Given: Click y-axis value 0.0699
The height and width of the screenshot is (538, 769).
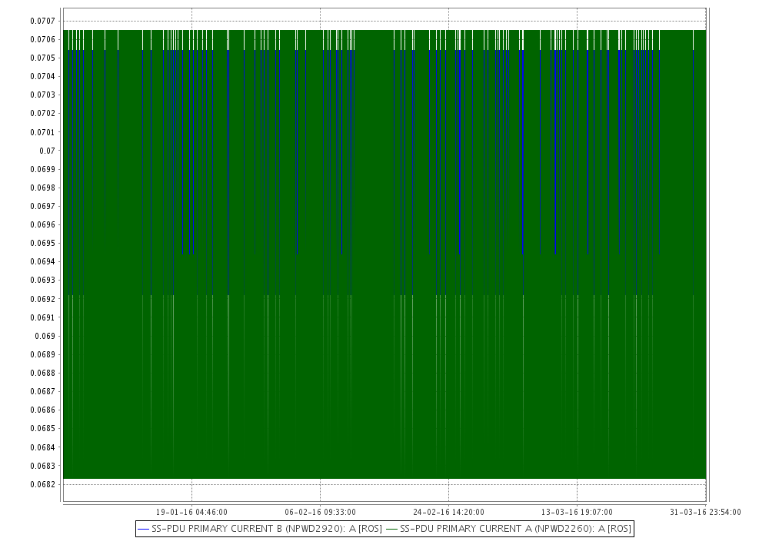Looking at the screenshot, I should click(42, 170).
